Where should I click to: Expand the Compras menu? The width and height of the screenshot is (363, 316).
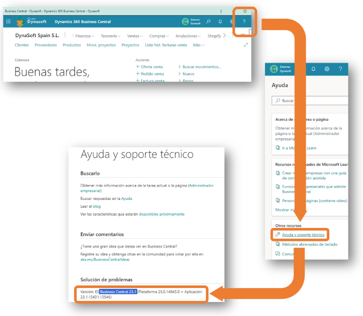[159, 36]
